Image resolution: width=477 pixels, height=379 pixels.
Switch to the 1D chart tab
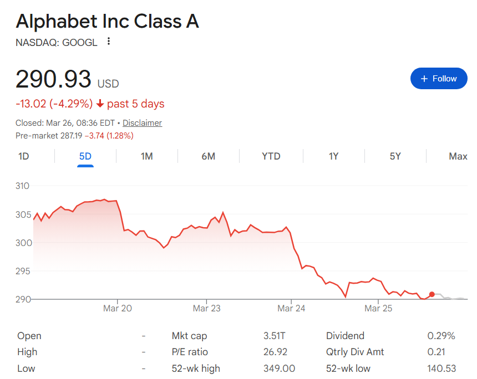point(23,156)
